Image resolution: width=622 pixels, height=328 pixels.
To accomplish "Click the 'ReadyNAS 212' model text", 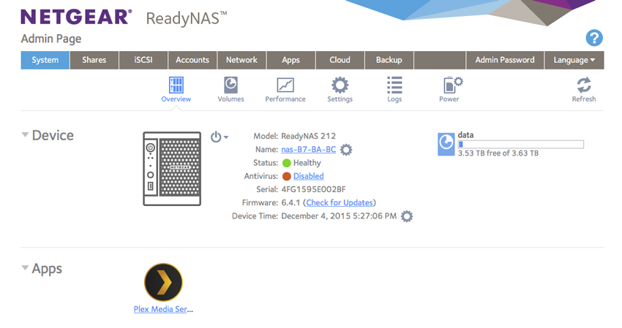I will point(309,136).
